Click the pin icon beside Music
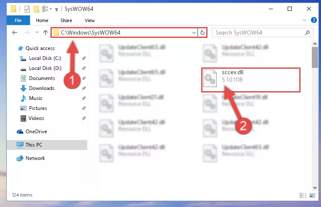321x207 pixels. (x=84, y=98)
